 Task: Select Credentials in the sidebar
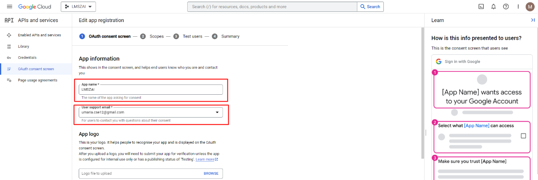[x=27, y=58]
